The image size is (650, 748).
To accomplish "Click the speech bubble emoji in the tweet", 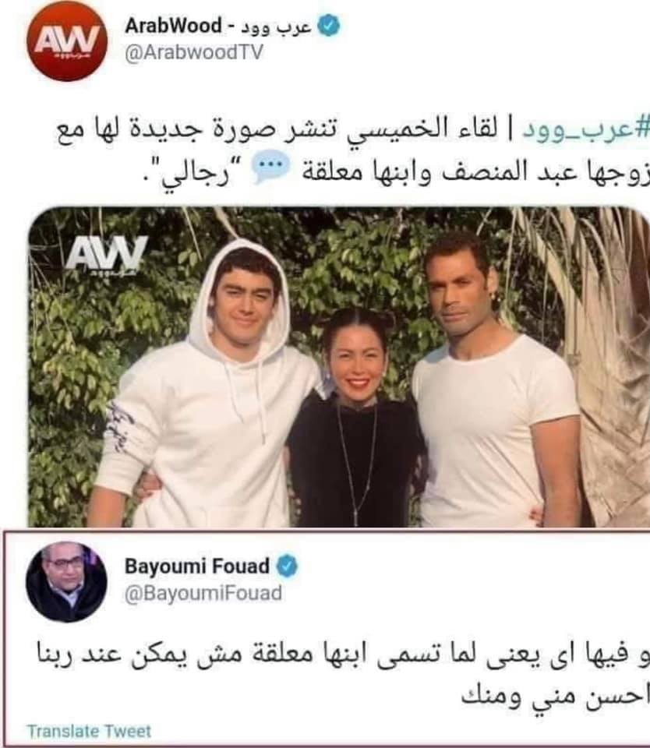I will [x=270, y=168].
